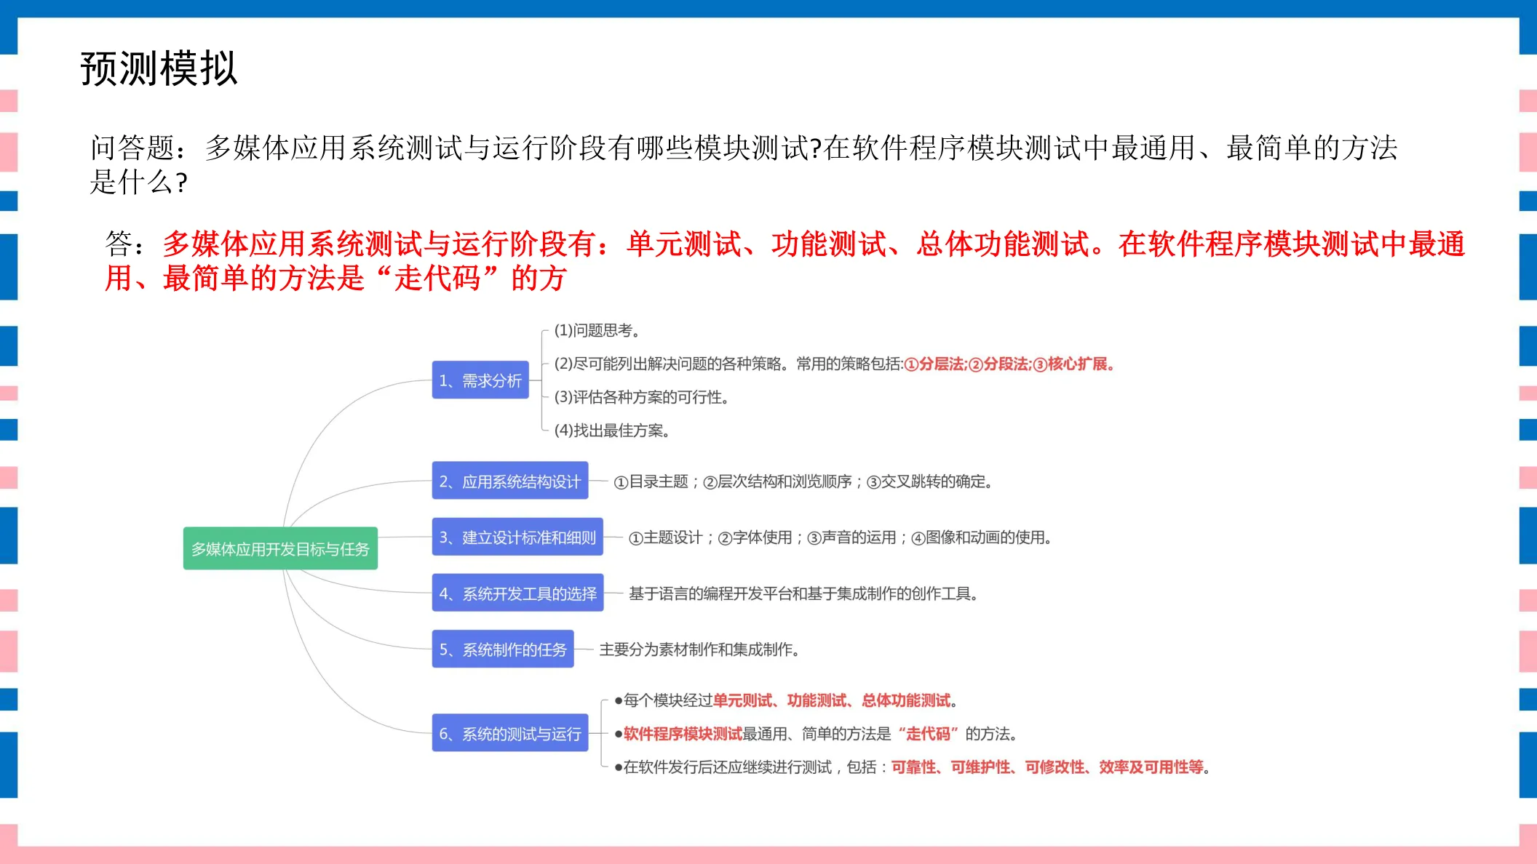Click the text ①主题设计；②字体使用；③声音的运用
The width and height of the screenshot is (1537, 864).
click(x=840, y=537)
